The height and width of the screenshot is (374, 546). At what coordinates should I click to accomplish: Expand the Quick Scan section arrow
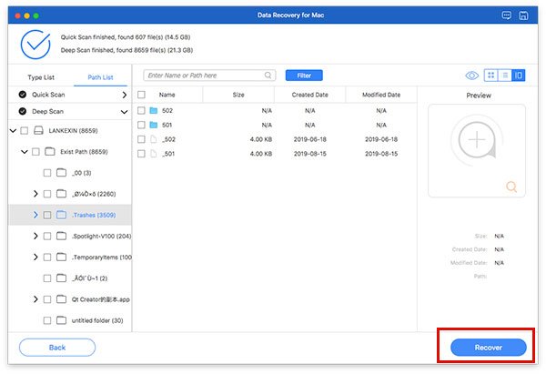tap(125, 95)
